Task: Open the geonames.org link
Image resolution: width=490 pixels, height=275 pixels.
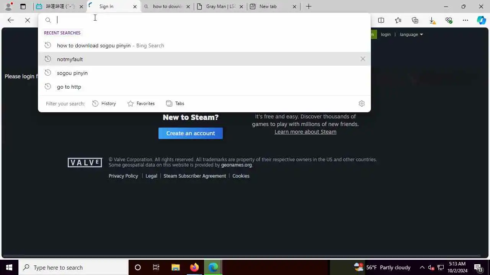Action: 237,165
